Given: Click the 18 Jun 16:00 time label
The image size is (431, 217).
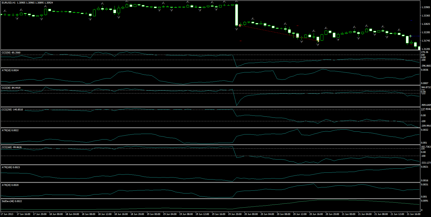Looking at the screenshot, I should click(121, 214).
